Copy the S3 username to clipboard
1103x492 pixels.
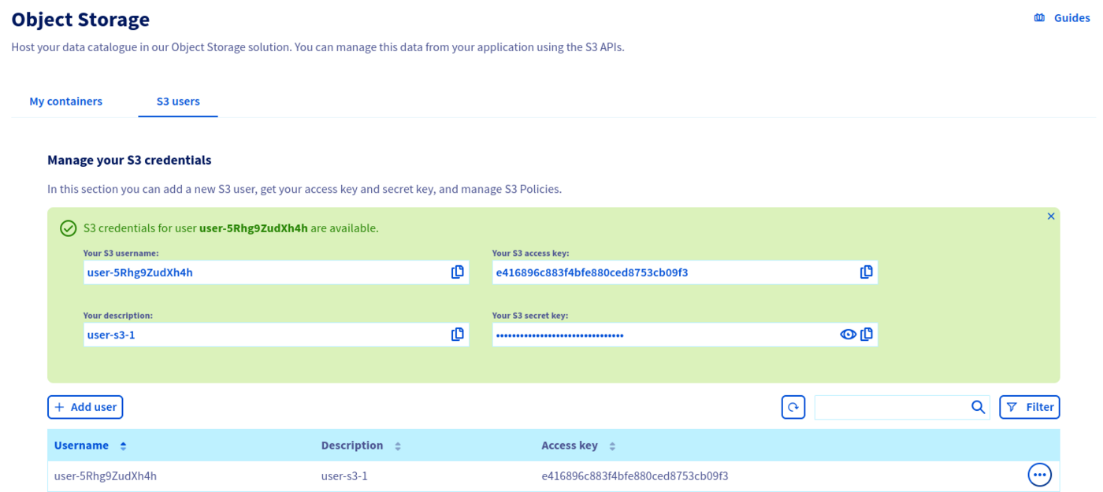457,272
